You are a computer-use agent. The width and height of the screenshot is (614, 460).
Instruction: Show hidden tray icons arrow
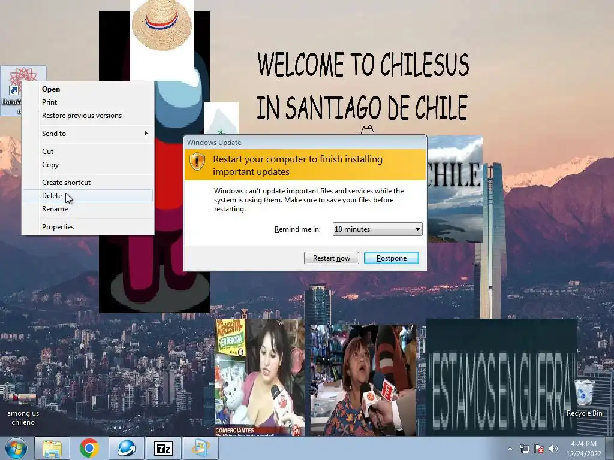(x=510, y=449)
